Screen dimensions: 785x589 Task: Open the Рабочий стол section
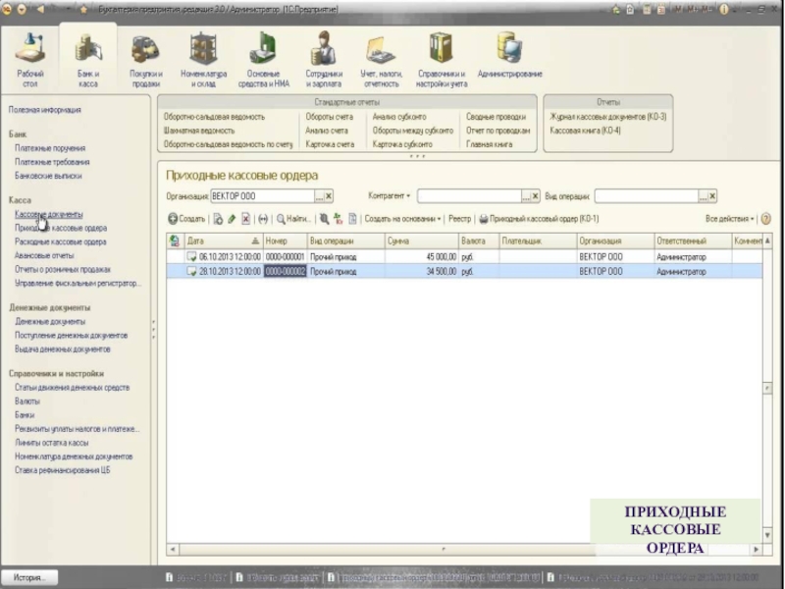coord(29,59)
